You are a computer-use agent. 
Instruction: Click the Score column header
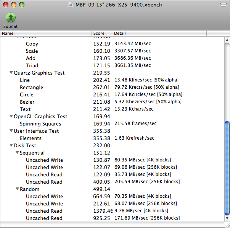click(102, 33)
